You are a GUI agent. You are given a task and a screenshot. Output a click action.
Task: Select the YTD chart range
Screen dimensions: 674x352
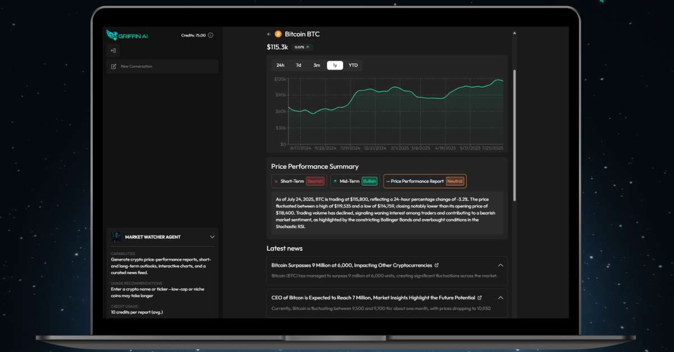[353, 65]
